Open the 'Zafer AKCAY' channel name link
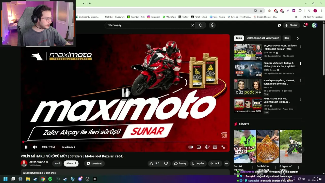The image size is (325, 183). coord(37,162)
